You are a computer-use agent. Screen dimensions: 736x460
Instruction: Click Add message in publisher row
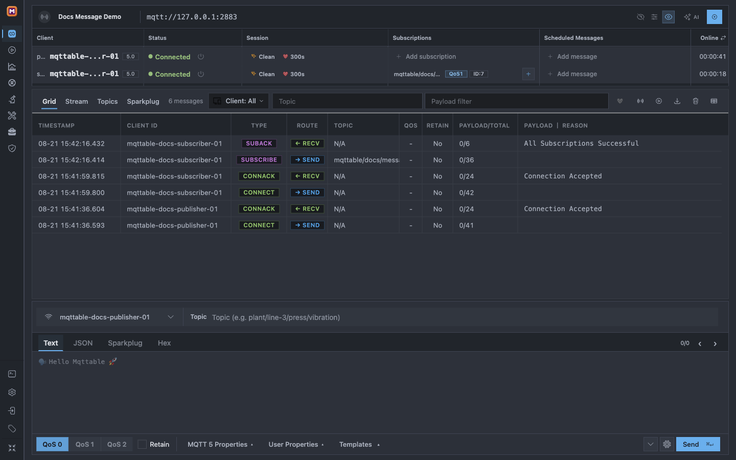tap(572, 57)
